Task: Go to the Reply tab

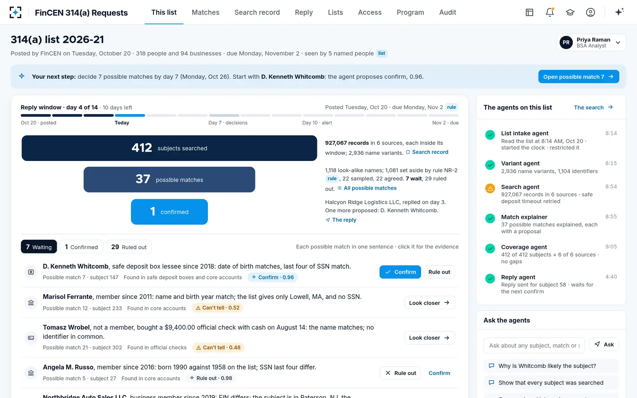Action: (x=304, y=12)
